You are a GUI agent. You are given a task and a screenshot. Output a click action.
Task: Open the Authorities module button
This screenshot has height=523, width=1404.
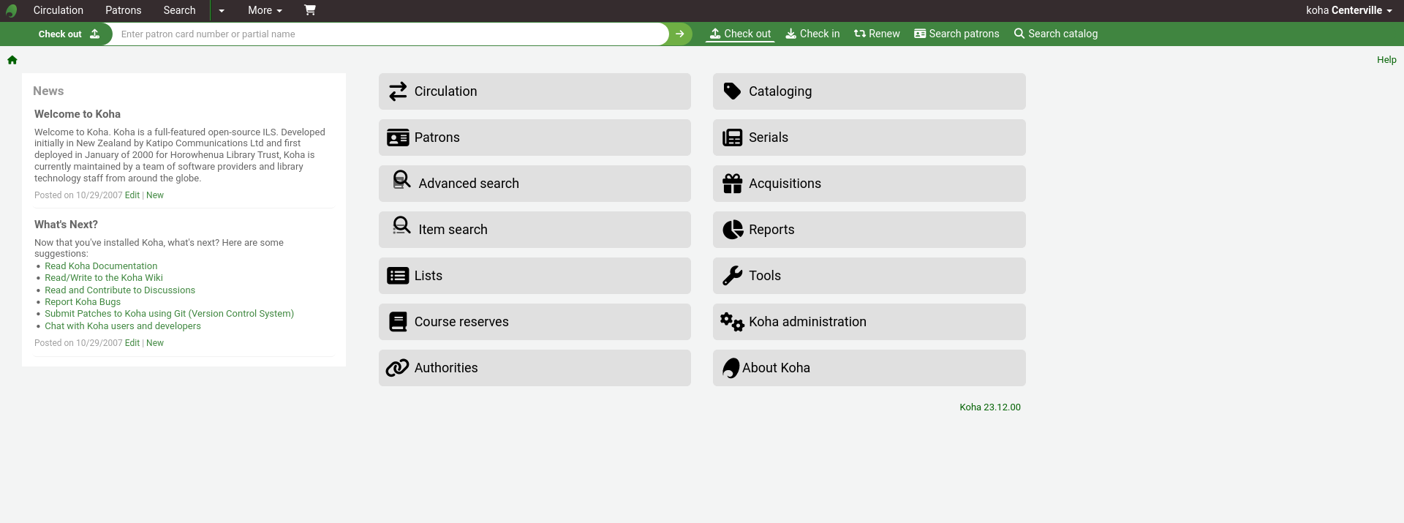[534, 368]
